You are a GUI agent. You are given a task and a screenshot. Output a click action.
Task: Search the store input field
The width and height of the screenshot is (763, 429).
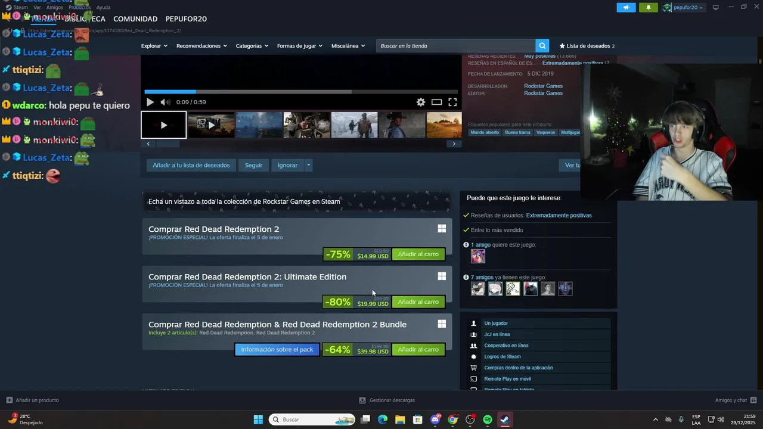(x=455, y=46)
